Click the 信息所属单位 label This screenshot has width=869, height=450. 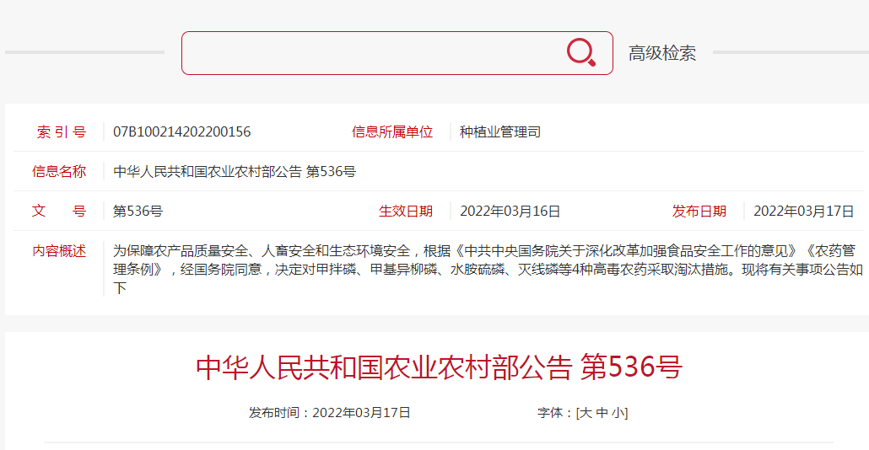[391, 131]
